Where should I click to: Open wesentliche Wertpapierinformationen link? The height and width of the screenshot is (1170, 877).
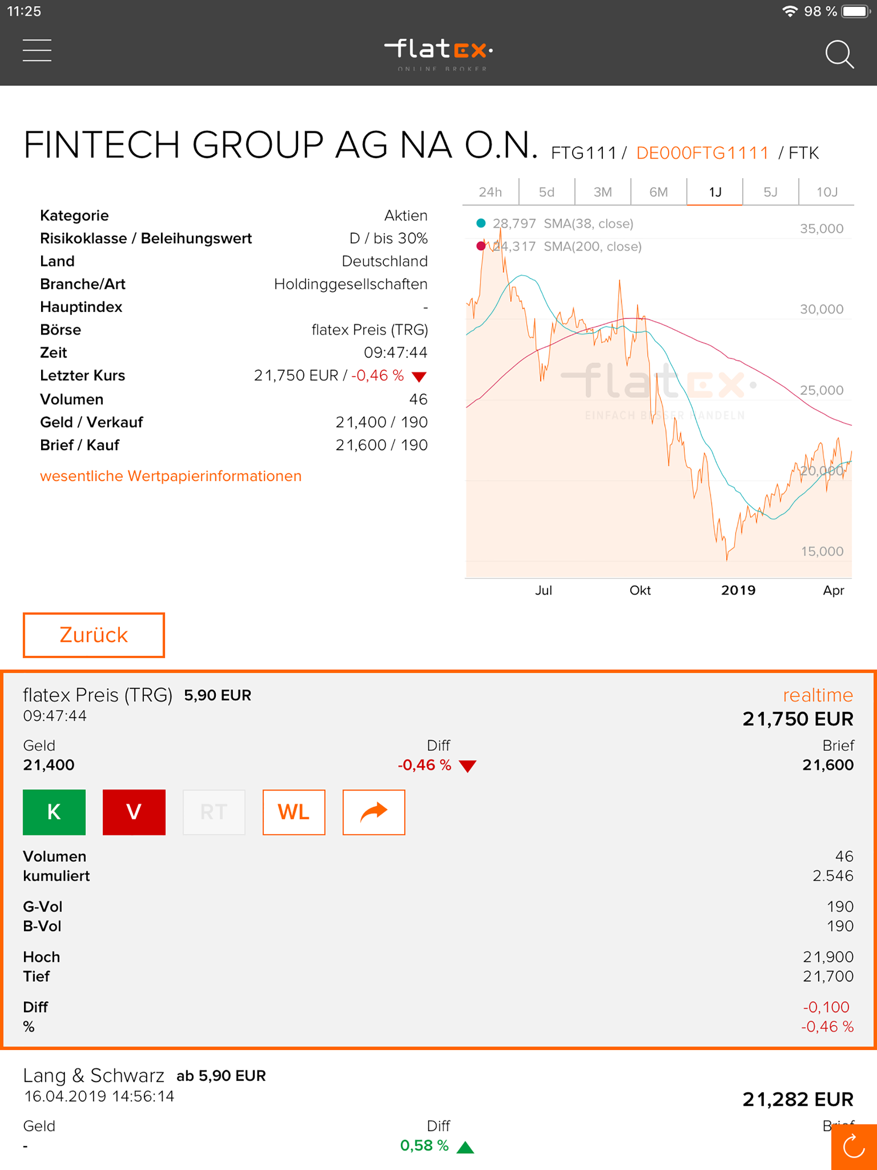point(170,476)
